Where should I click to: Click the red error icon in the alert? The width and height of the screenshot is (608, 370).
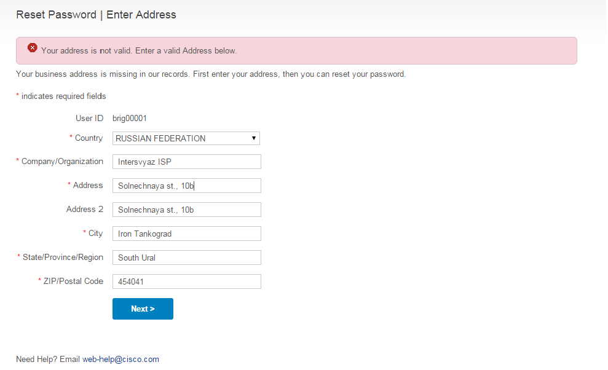coord(32,48)
